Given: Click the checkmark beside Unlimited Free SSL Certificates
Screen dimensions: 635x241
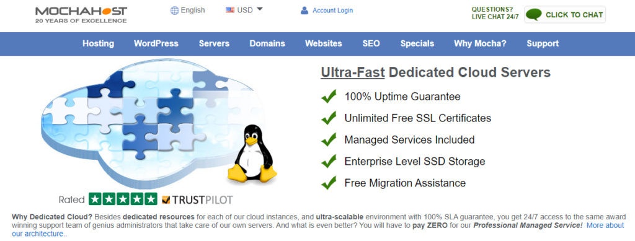Looking at the screenshot, I should point(329,118).
